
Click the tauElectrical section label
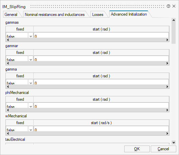(x=15, y=139)
